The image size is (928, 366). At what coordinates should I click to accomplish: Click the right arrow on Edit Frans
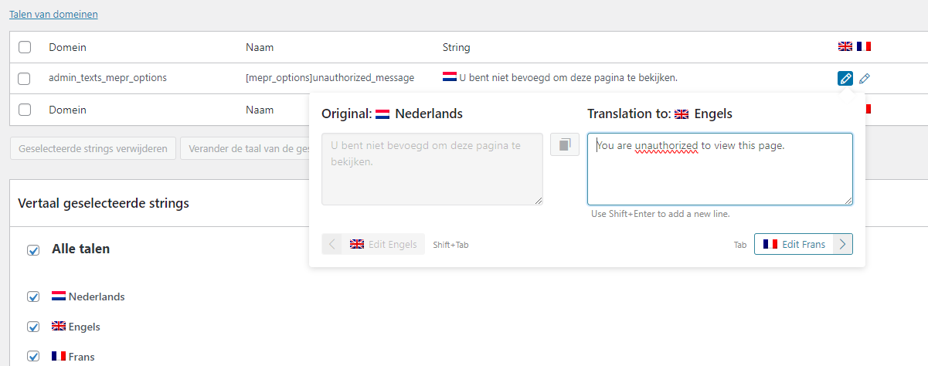pos(843,244)
